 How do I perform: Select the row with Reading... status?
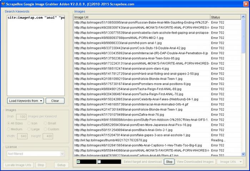[x=157, y=140]
